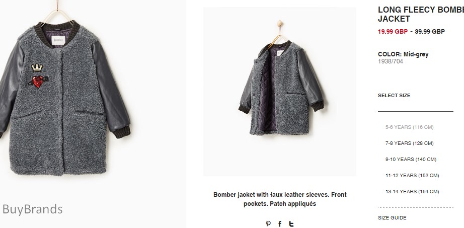
Task: Click the SELECT SIZE heading
Action: pos(394,95)
